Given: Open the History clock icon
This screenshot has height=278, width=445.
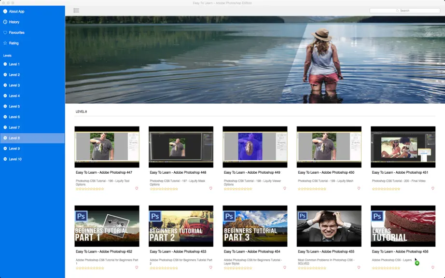Looking at the screenshot, I should 5,22.
